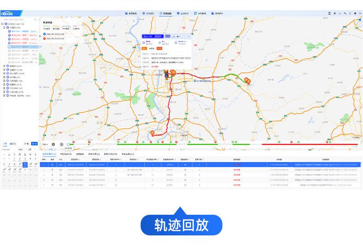Click the first orange button in vehicle popup
The image size is (363, 251).
[x=144, y=49]
